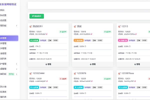Open 管理 for 测试 card (ID 12618)
The height and width of the screenshot is (100, 150).
(93, 64)
